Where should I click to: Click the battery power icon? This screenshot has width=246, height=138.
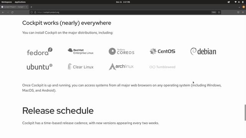tap(243, 2)
